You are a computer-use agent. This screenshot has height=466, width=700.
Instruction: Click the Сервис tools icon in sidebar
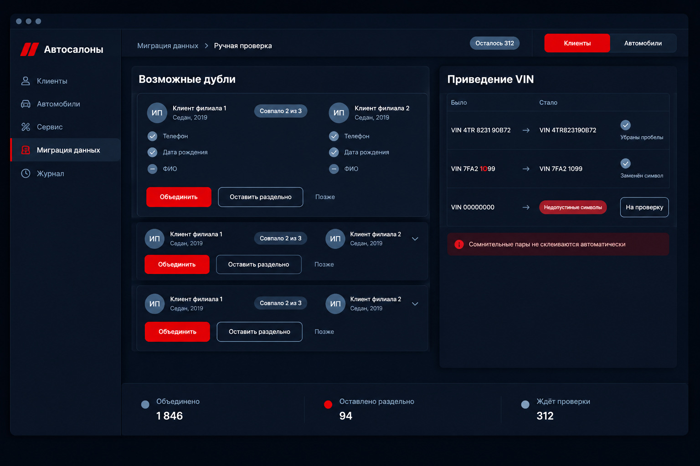point(26,127)
